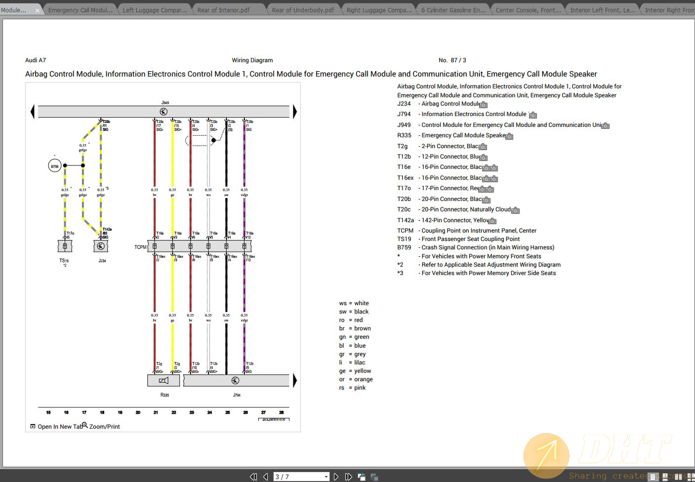
Task: Click right continuation arrow beside J949 bar
Action: [295, 112]
